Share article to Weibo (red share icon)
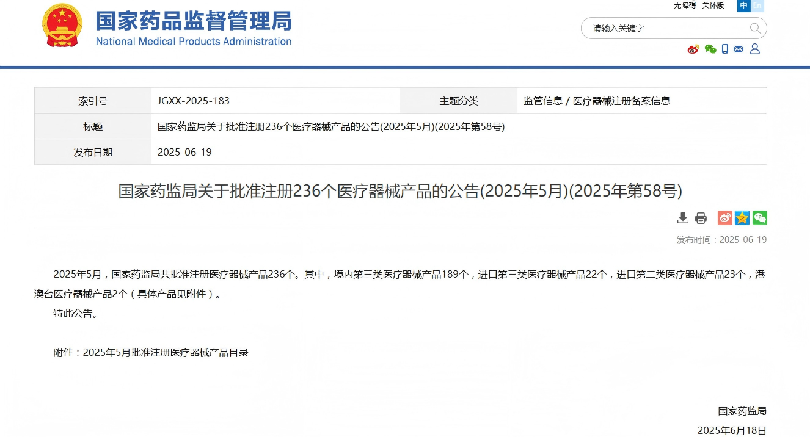 pyautogui.click(x=724, y=218)
